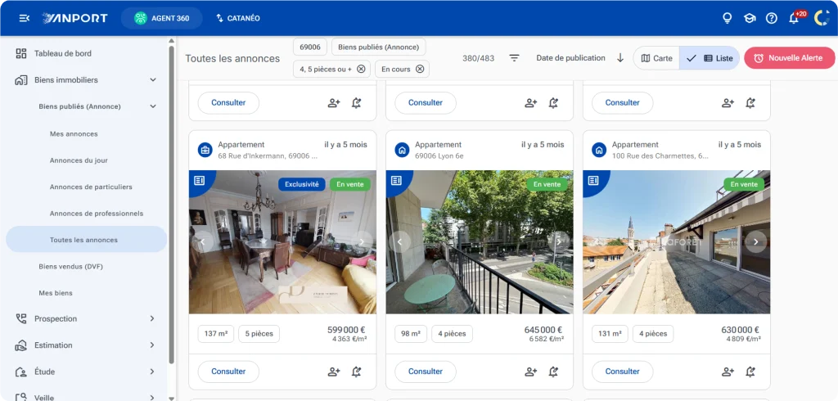Switch to Carte view
Screen dimensions: 838x401
pyautogui.click(x=656, y=58)
